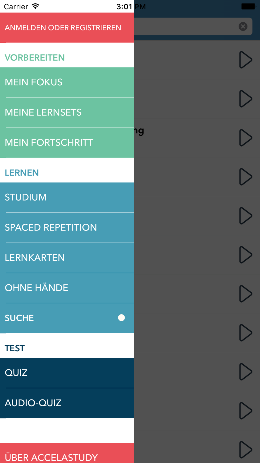Image resolution: width=260 pixels, height=463 pixels.
Task: Open Über AccelaStudy
Action: [x=67, y=456]
